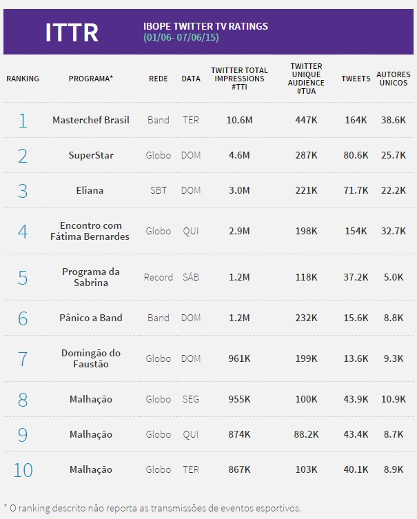Click the ranking number 10
This screenshot has width=417, height=519.
[x=23, y=469]
